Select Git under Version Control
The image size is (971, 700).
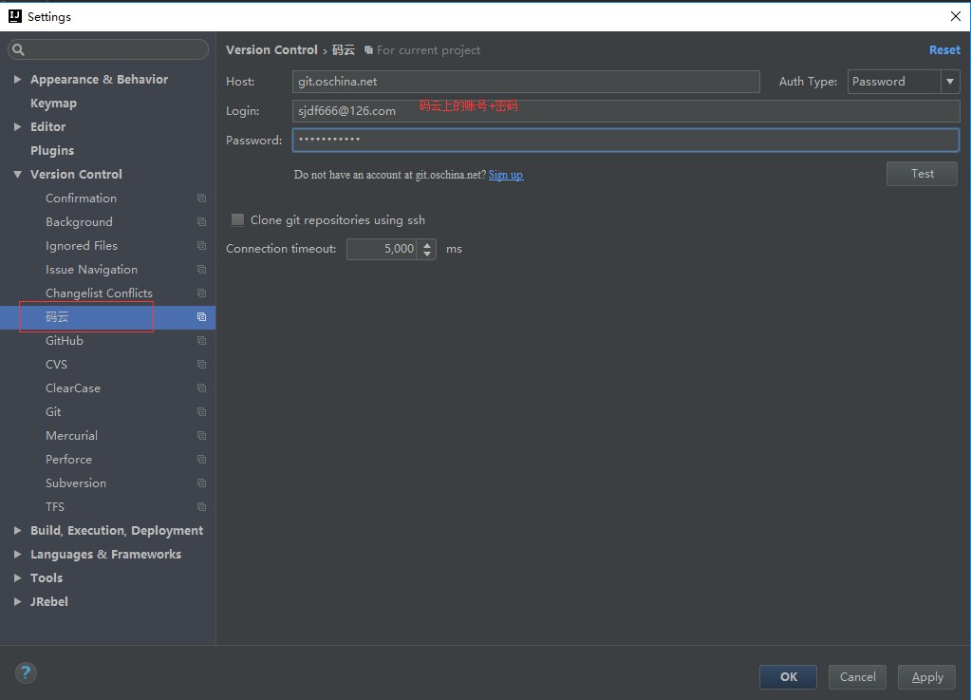click(53, 412)
